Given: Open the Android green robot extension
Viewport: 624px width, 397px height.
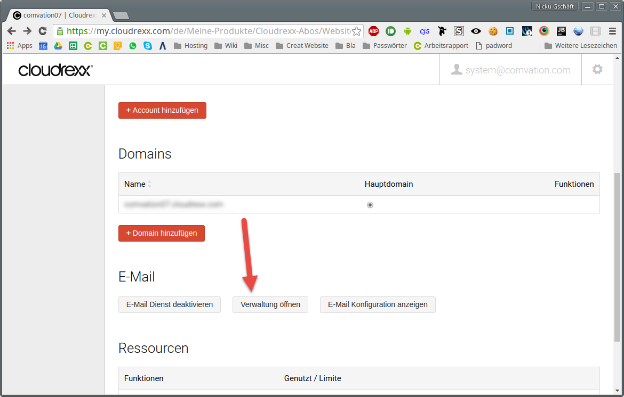Looking at the screenshot, I should 407,31.
